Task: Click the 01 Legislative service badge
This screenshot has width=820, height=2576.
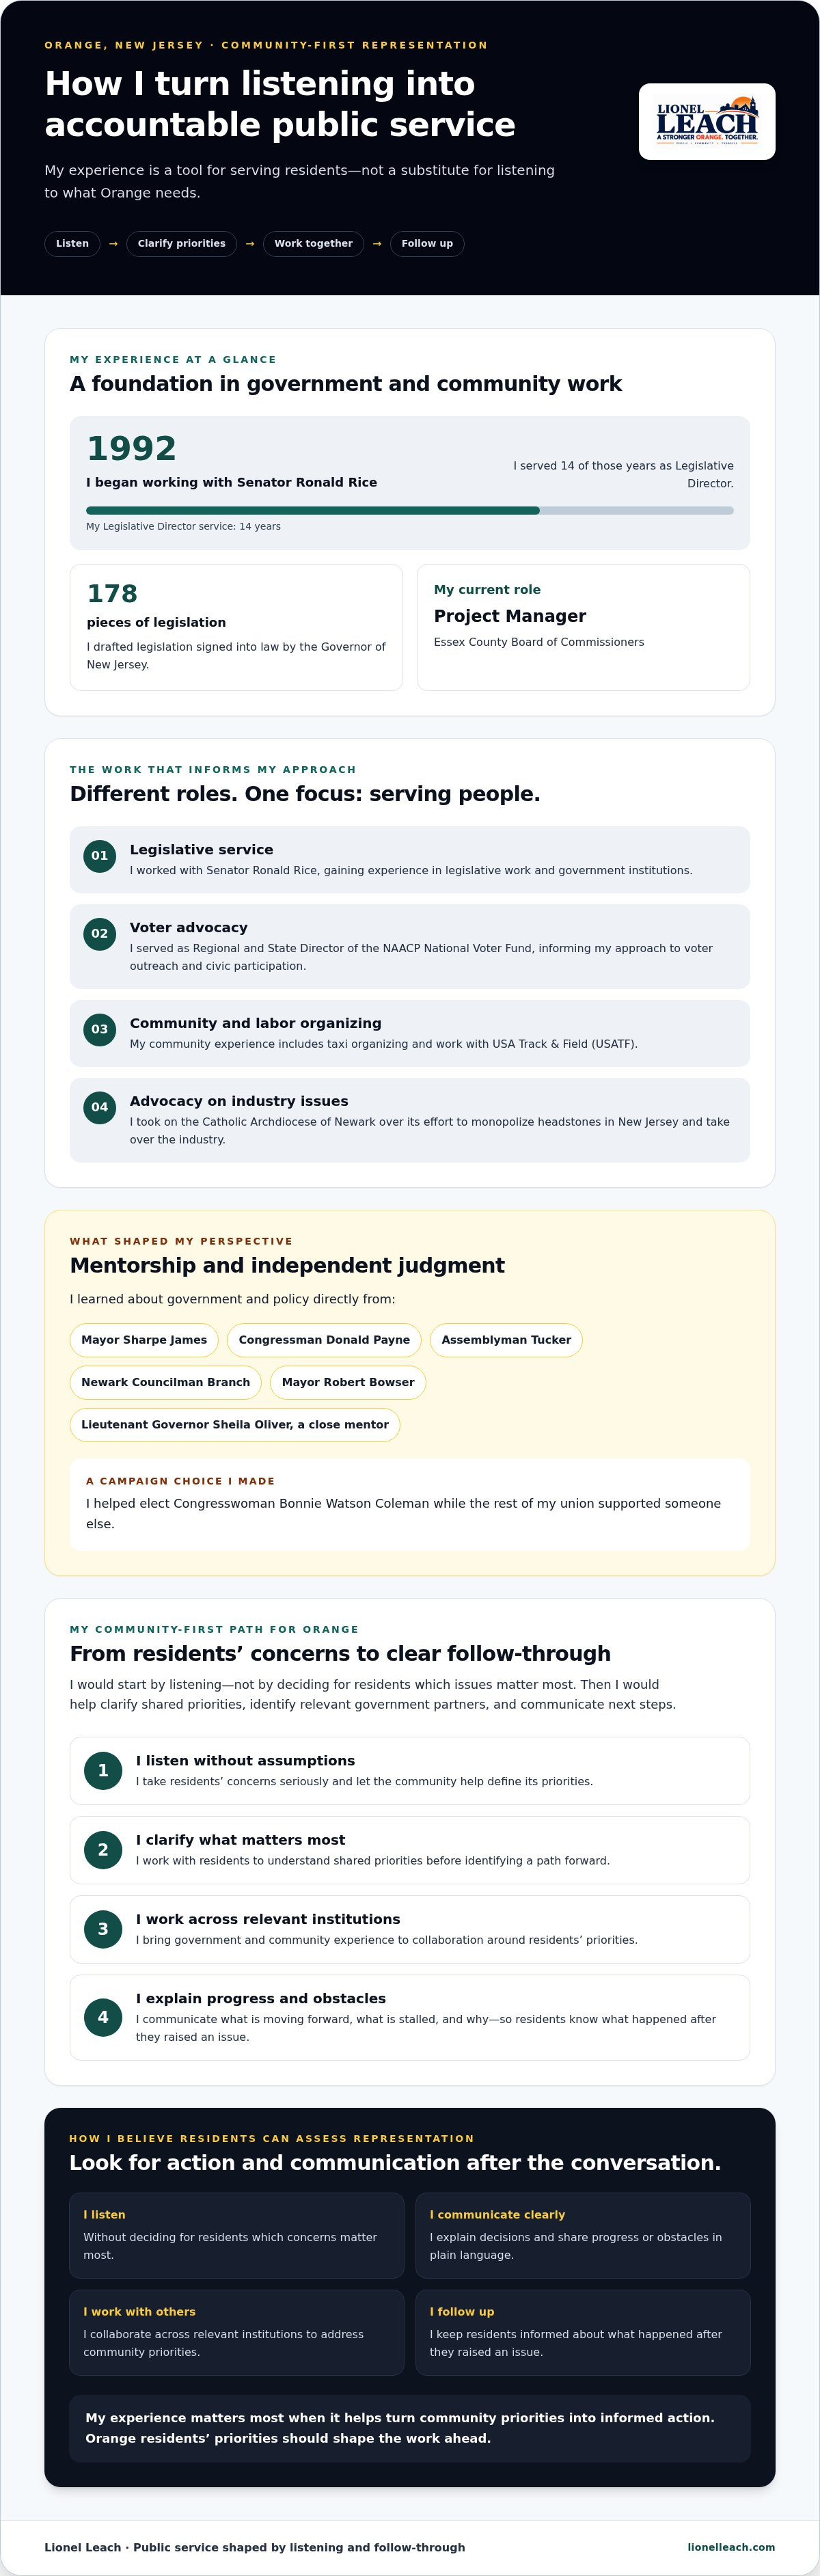Action: [100, 856]
